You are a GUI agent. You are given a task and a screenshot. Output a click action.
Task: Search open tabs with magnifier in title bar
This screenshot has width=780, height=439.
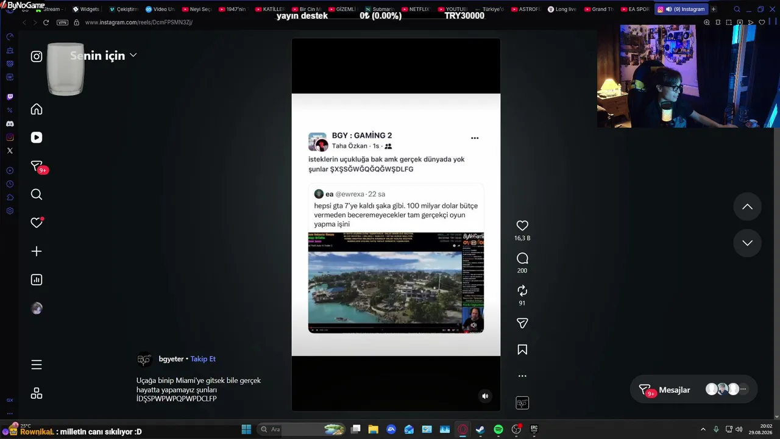tap(737, 9)
